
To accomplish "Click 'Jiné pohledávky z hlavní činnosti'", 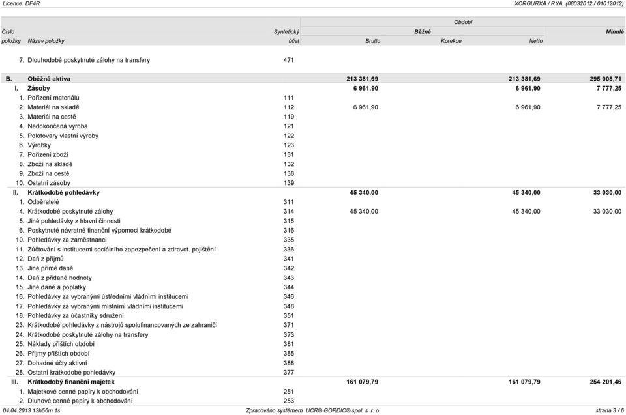I will 74,221.
